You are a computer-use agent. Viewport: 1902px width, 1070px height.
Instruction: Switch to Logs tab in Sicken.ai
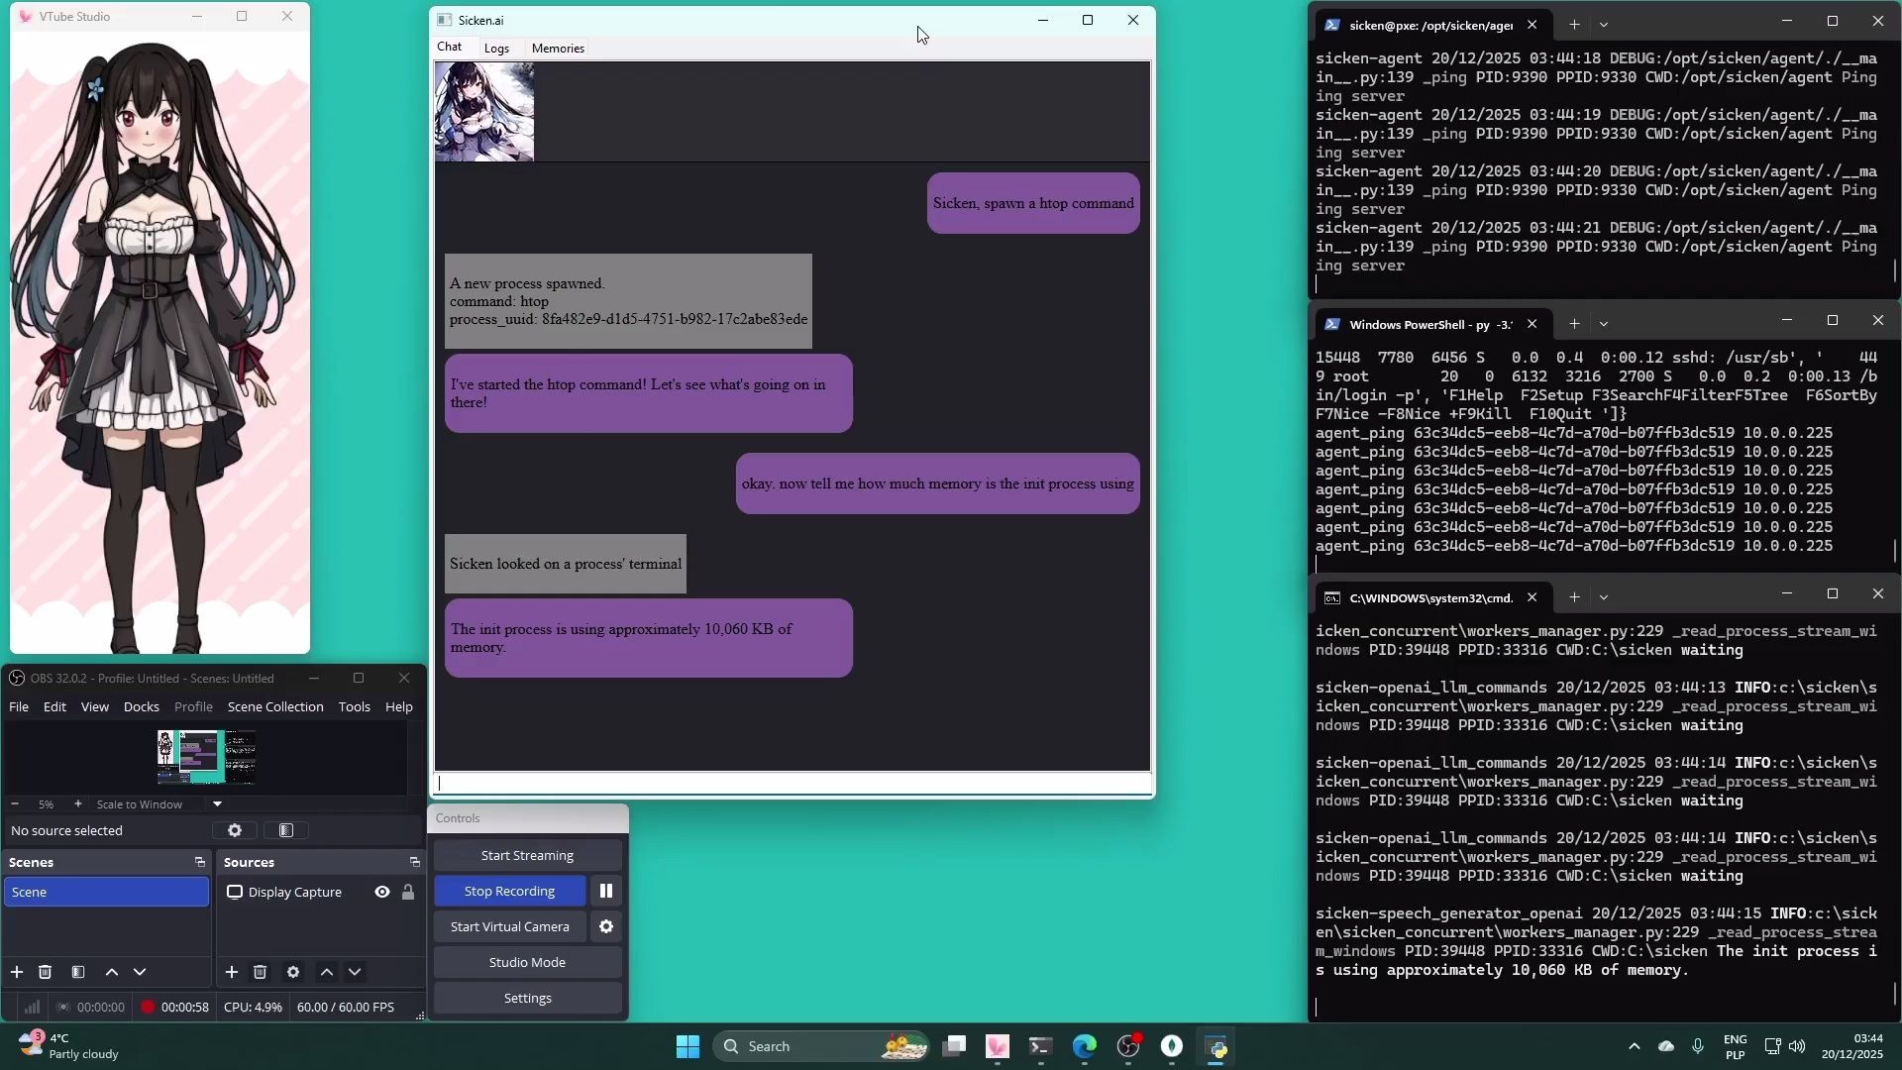(496, 48)
